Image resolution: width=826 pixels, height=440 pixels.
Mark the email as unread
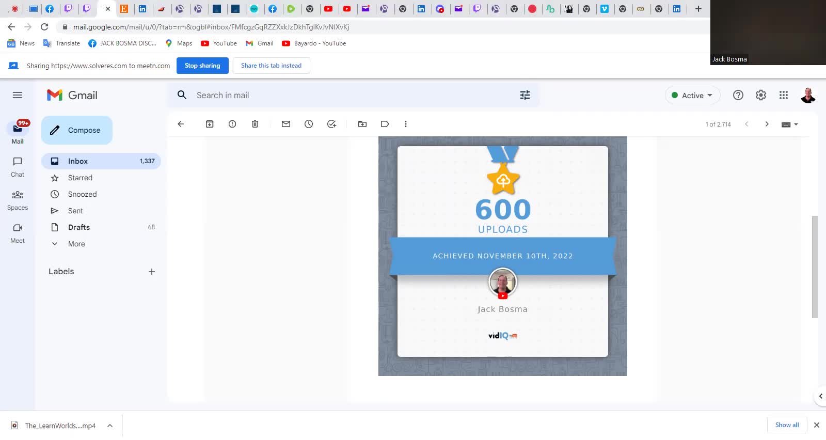pyautogui.click(x=286, y=124)
